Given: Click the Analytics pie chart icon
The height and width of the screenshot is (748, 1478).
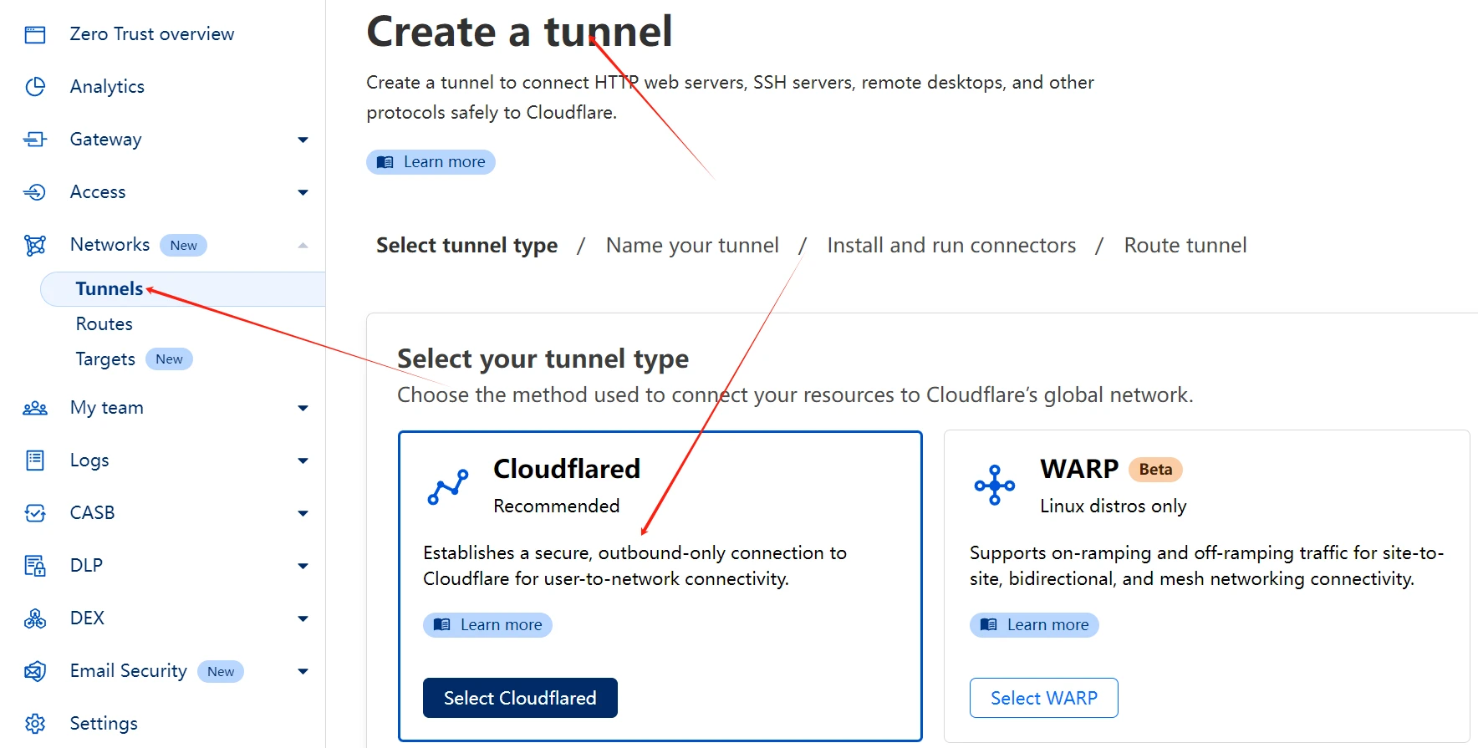Looking at the screenshot, I should point(35,87).
